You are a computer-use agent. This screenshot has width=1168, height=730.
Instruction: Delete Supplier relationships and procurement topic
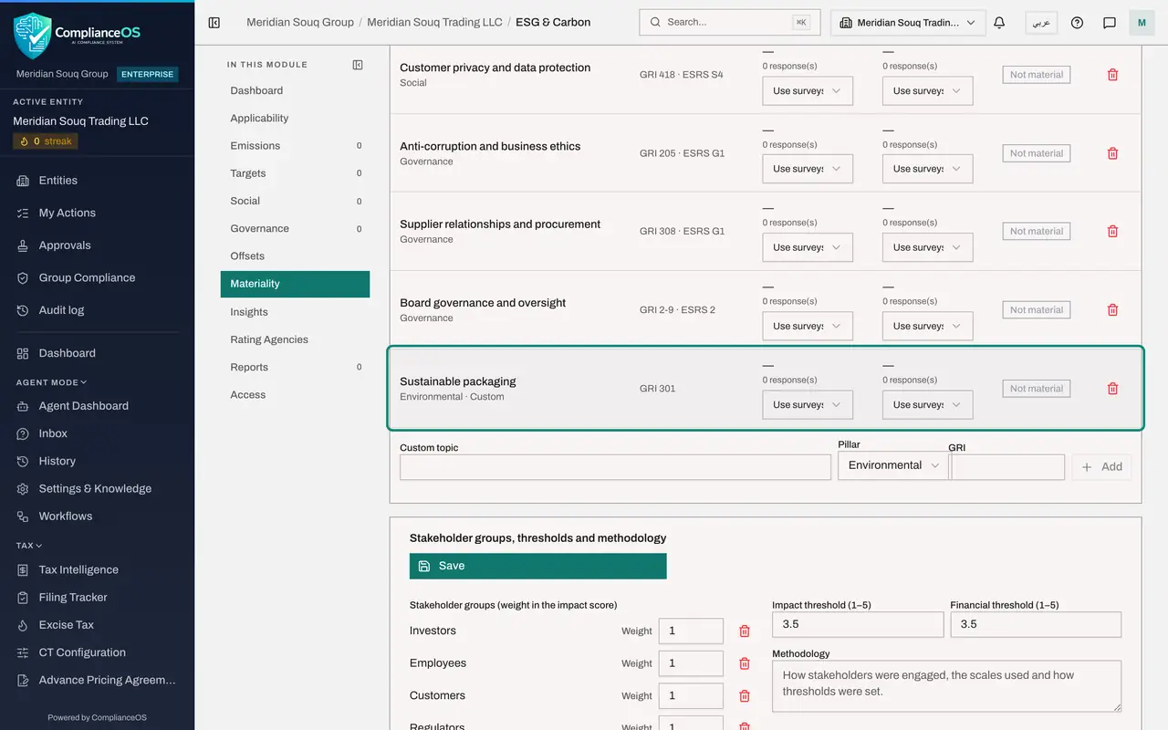click(1112, 232)
